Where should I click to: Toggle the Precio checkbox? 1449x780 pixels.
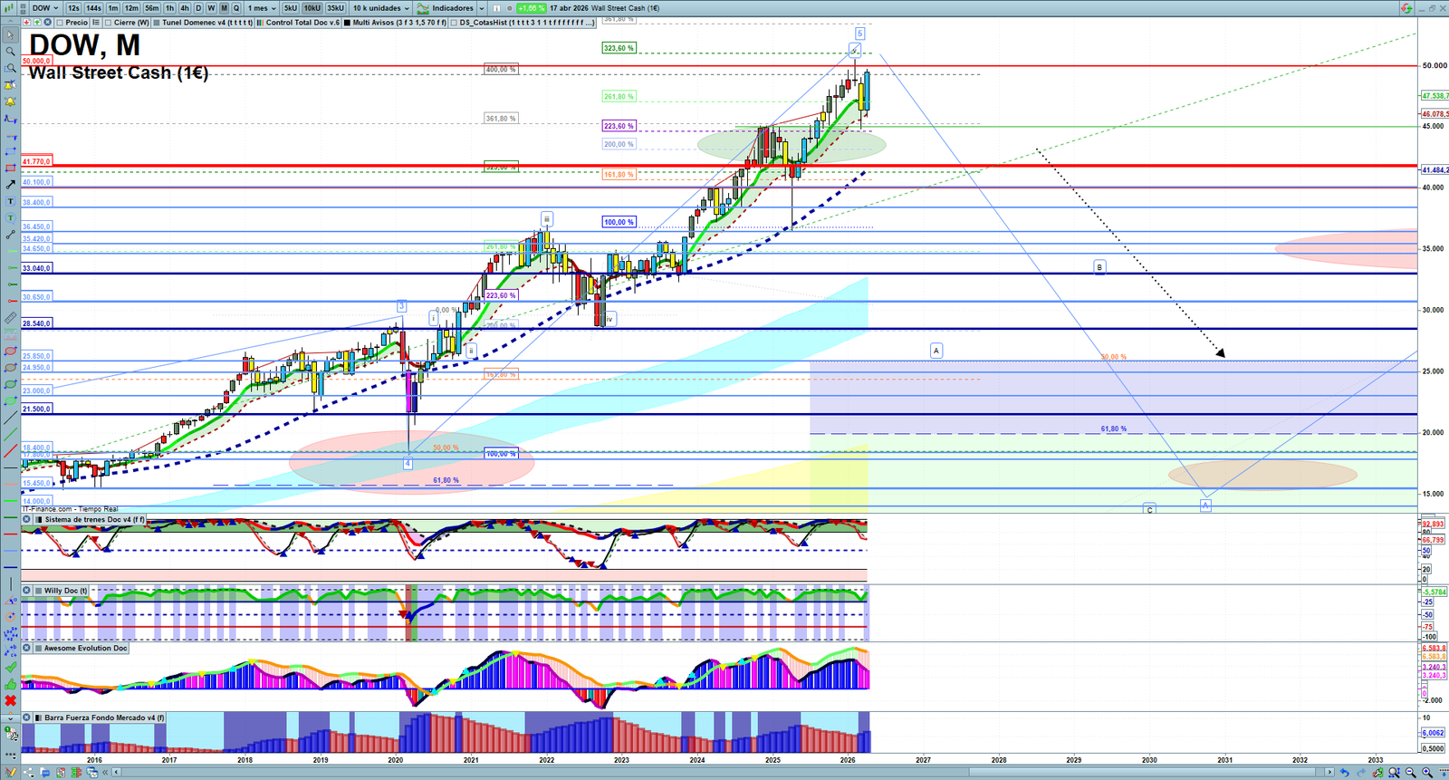click(61, 23)
